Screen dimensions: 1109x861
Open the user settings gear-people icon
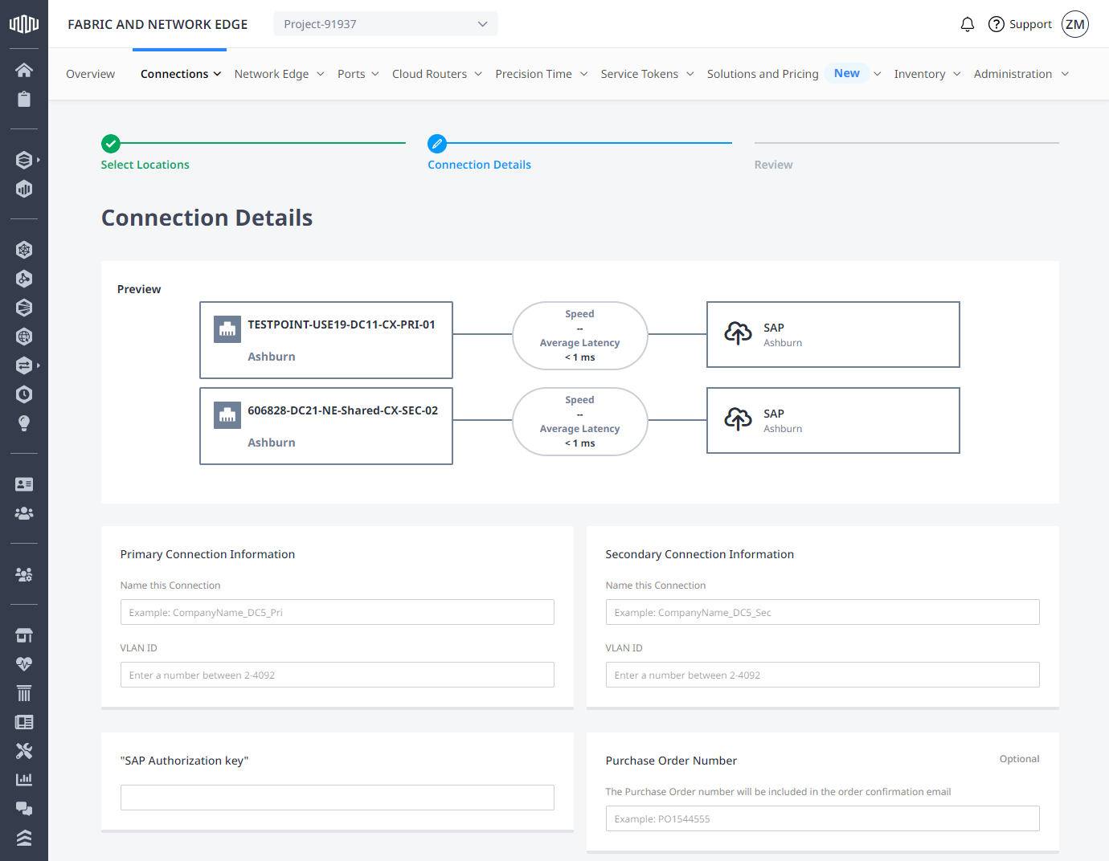(24, 574)
